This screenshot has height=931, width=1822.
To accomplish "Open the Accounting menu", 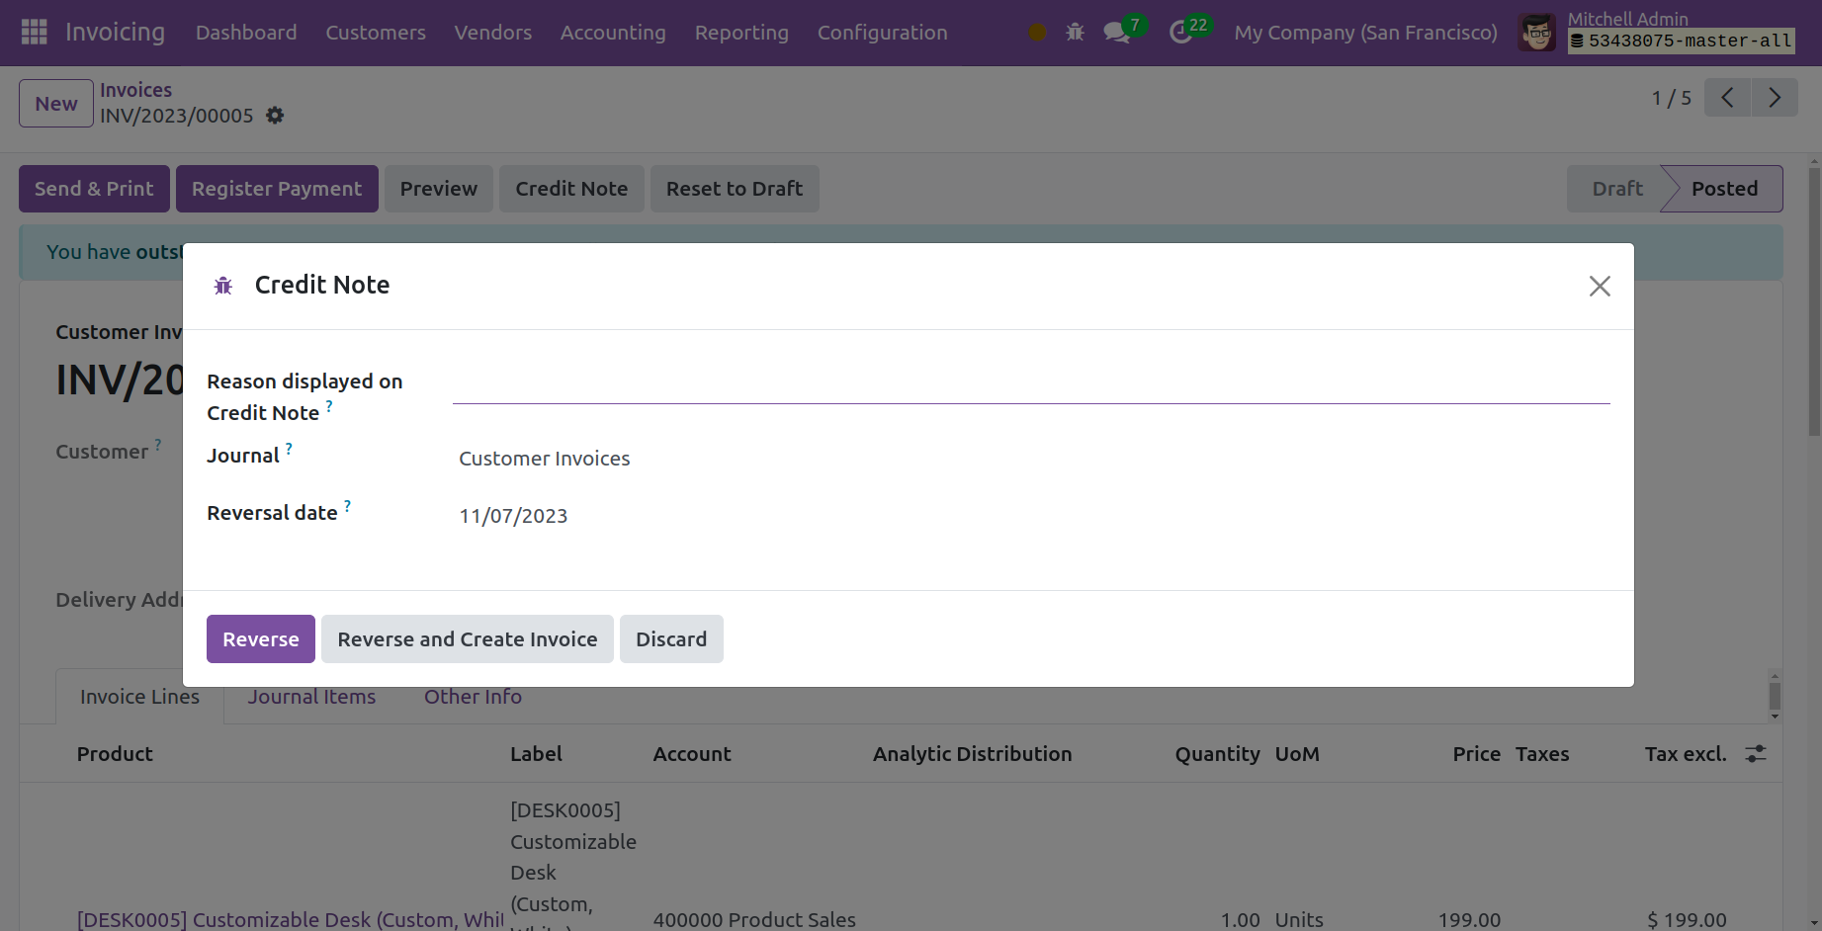I will [x=613, y=33].
